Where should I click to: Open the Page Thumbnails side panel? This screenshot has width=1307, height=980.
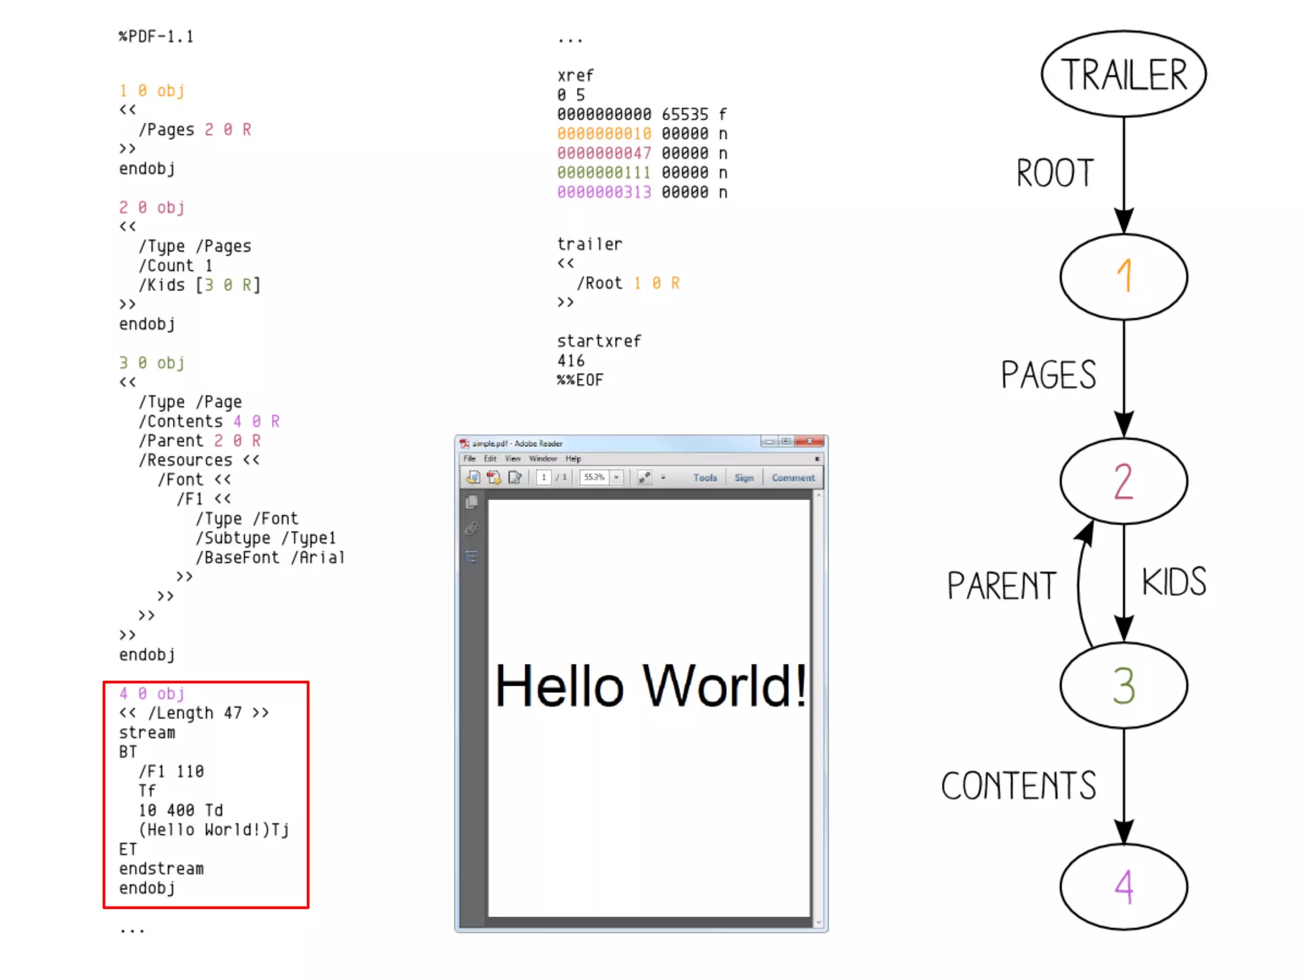pyautogui.click(x=472, y=503)
